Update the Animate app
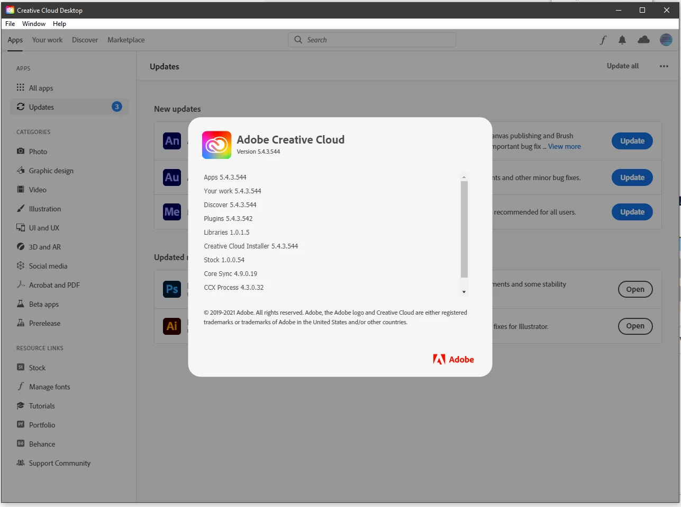 (x=632, y=141)
